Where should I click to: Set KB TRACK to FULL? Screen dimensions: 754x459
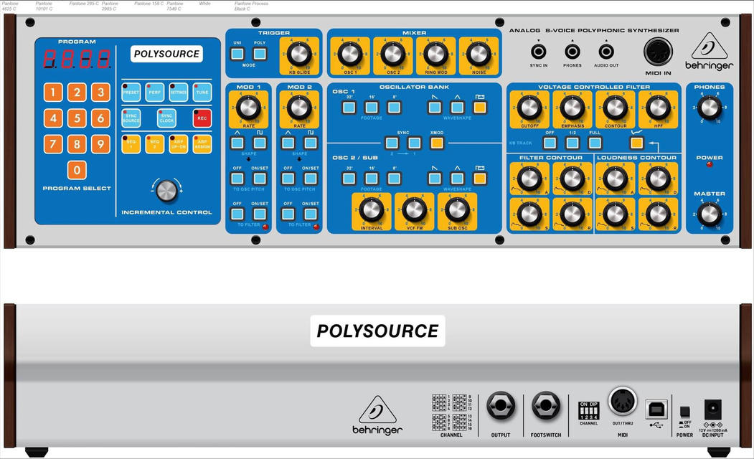594,142
